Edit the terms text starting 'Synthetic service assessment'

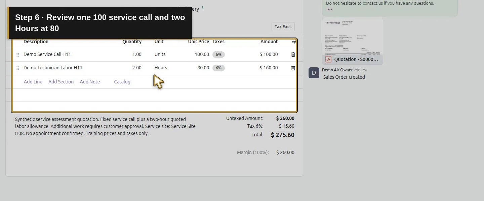pyautogui.click(x=105, y=126)
